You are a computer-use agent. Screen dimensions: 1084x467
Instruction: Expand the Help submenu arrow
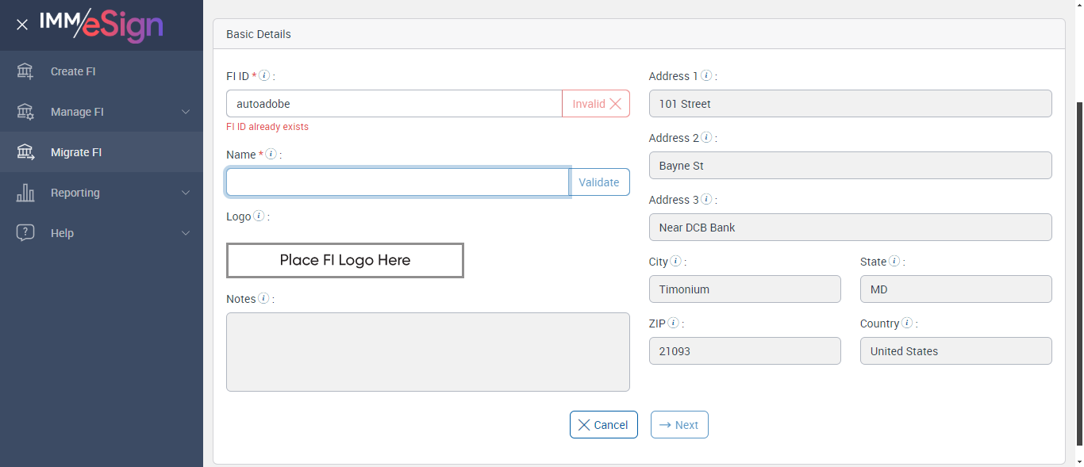(186, 233)
